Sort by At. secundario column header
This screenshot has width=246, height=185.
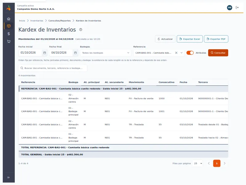pyautogui.click(x=114, y=82)
